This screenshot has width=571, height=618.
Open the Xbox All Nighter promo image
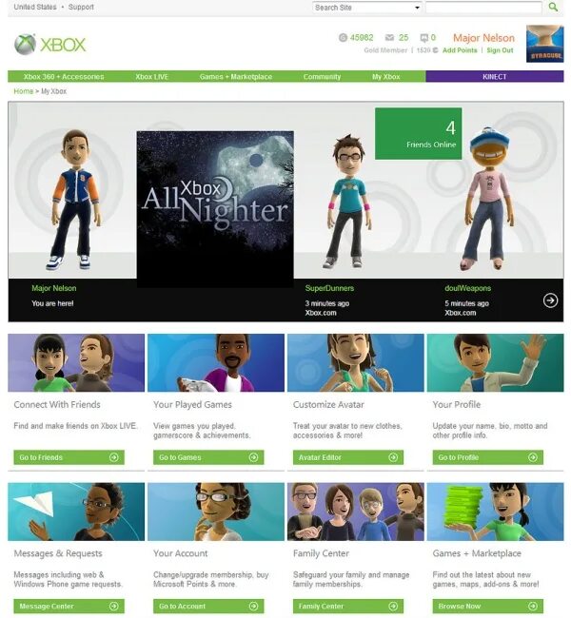click(x=215, y=209)
